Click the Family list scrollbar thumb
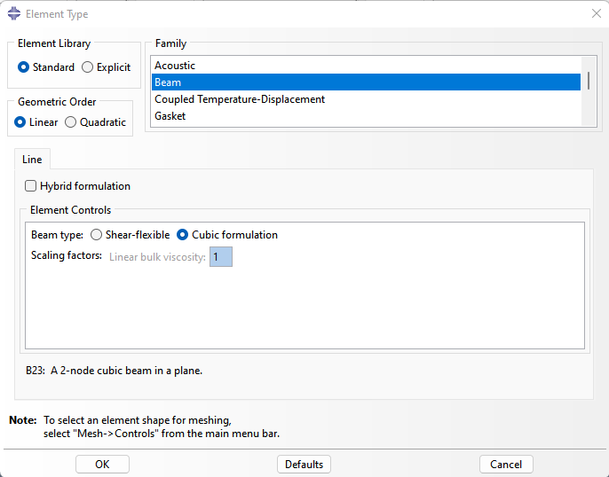This screenshot has width=609, height=477. coord(589,81)
